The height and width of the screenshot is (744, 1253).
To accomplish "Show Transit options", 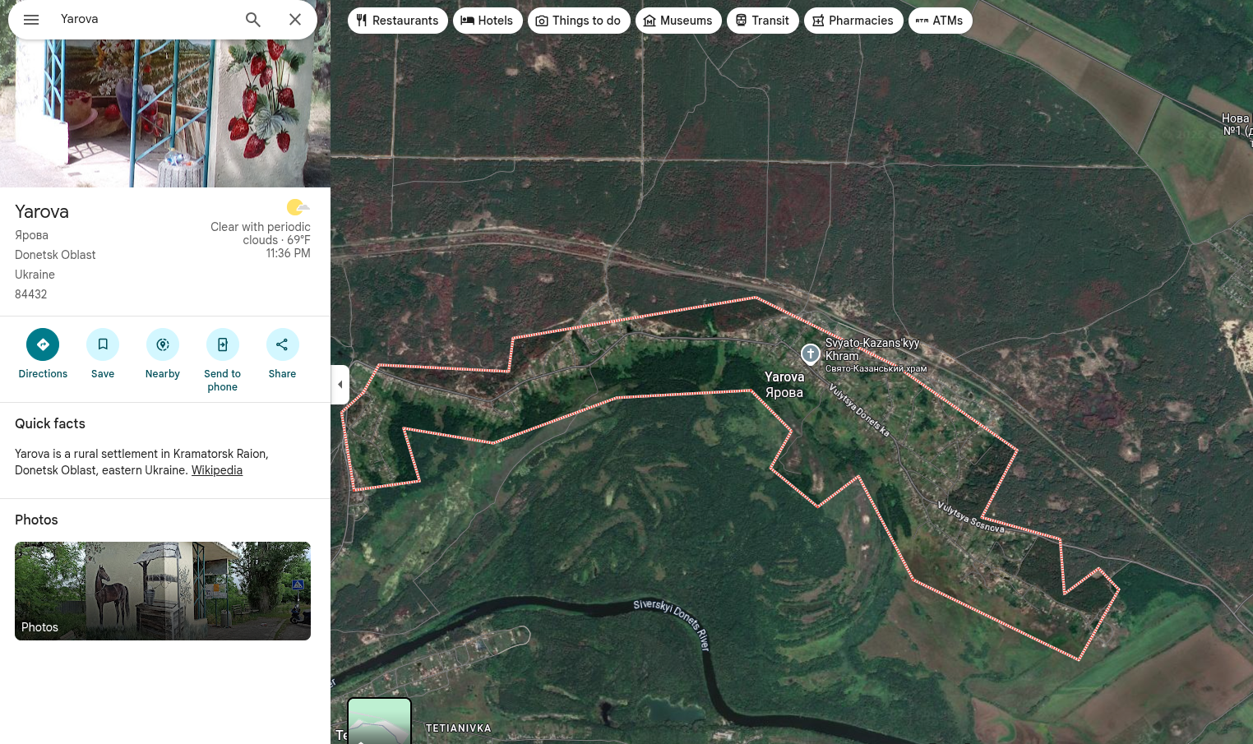I will (763, 21).
